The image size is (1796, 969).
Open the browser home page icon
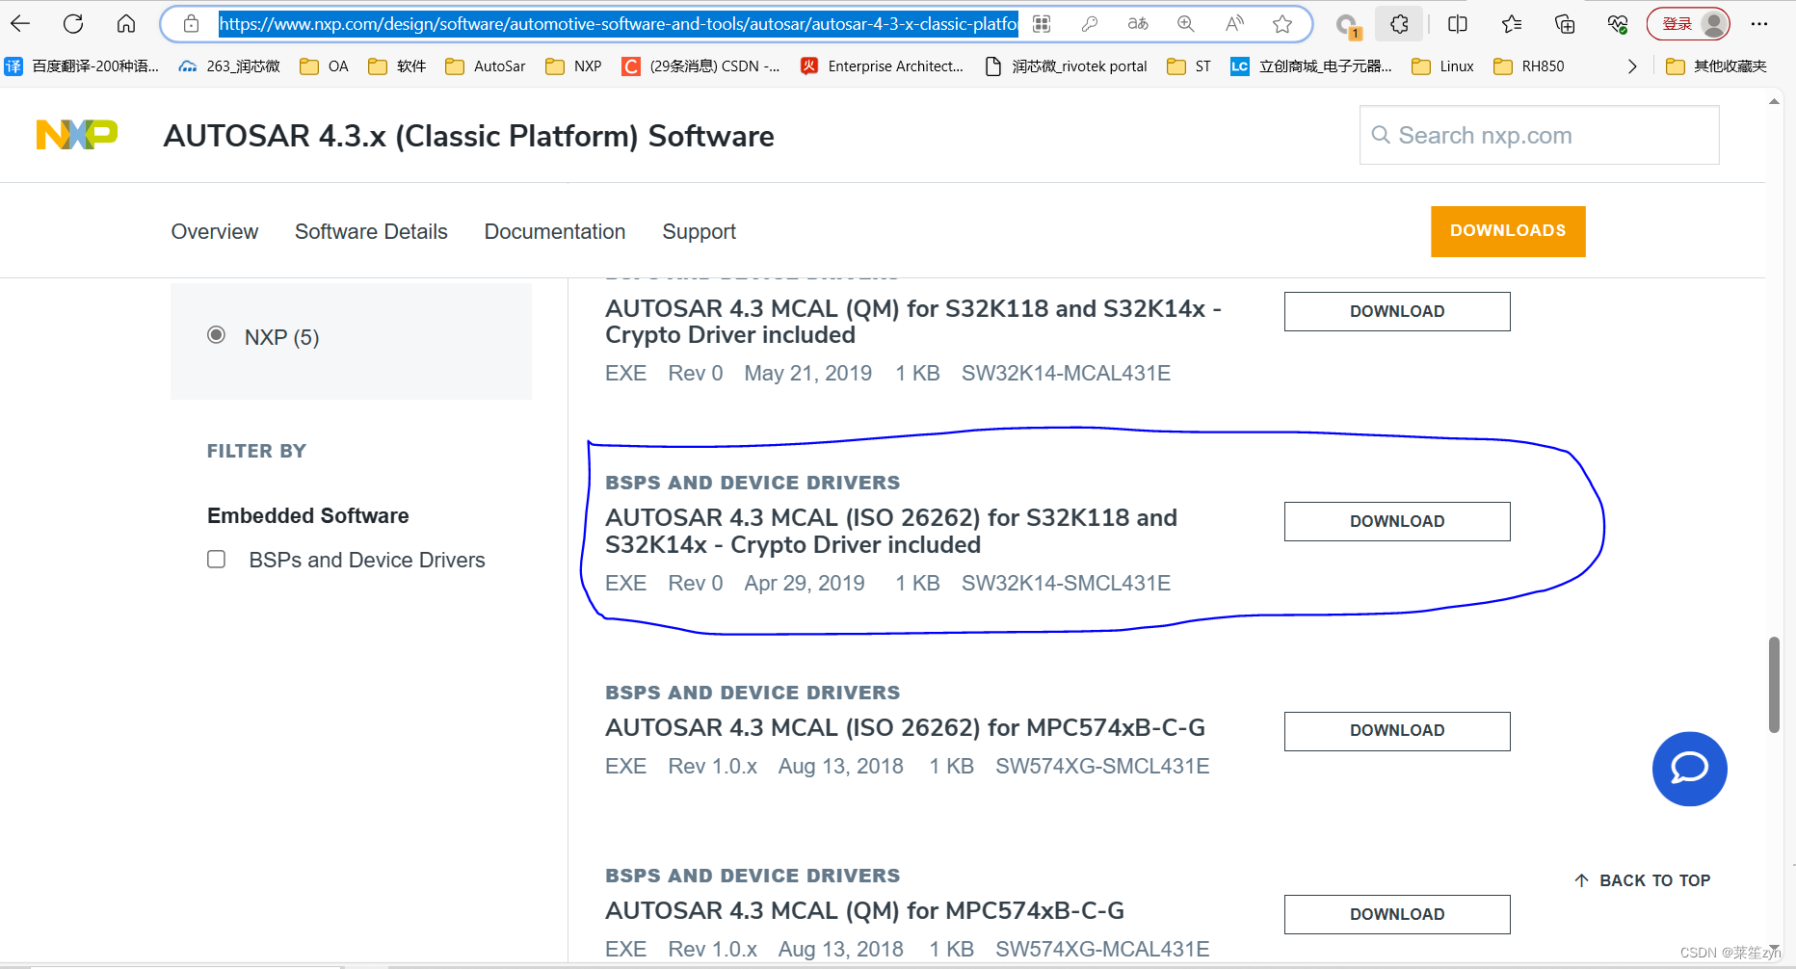(x=126, y=24)
